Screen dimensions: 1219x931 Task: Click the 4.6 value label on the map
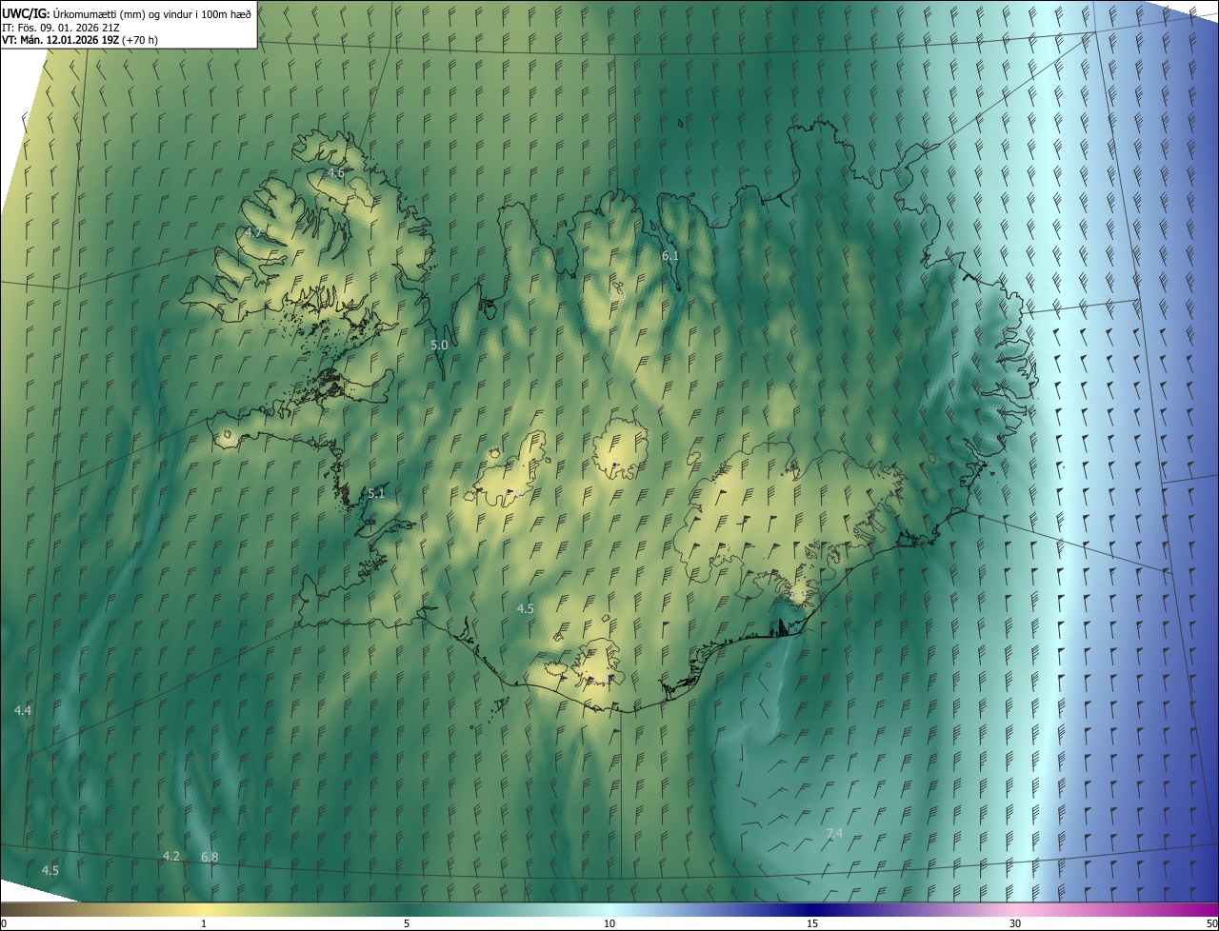pyautogui.click(x=335, y=173)
